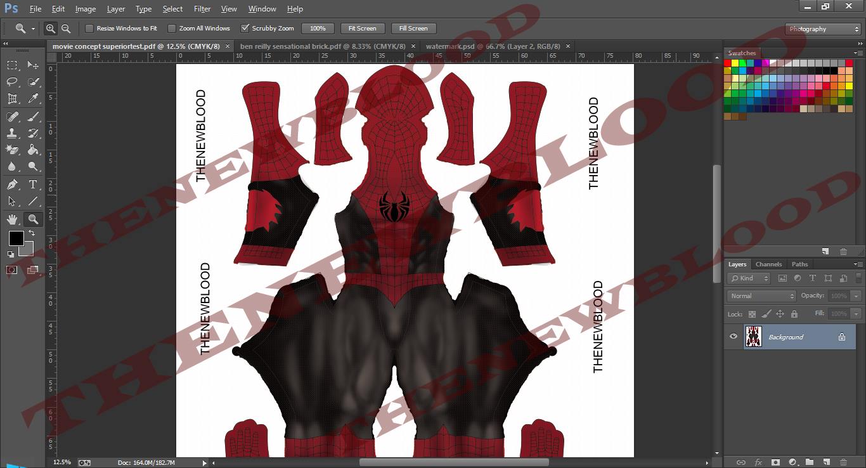Toggle Quick Mask mode
The image size is (866, 468).
tap(11, 270)
